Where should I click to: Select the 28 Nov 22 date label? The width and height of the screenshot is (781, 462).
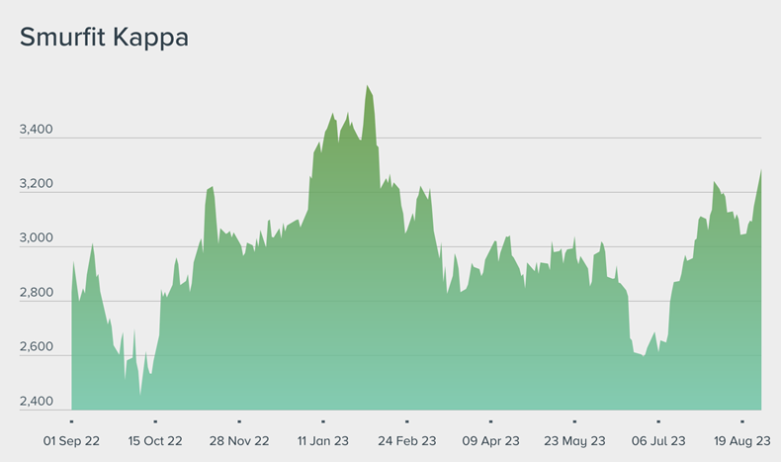pyautogui.click(x=238, y=440)
